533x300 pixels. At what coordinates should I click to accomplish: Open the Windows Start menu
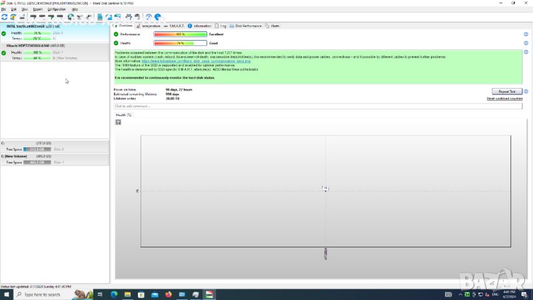[7, 294]
